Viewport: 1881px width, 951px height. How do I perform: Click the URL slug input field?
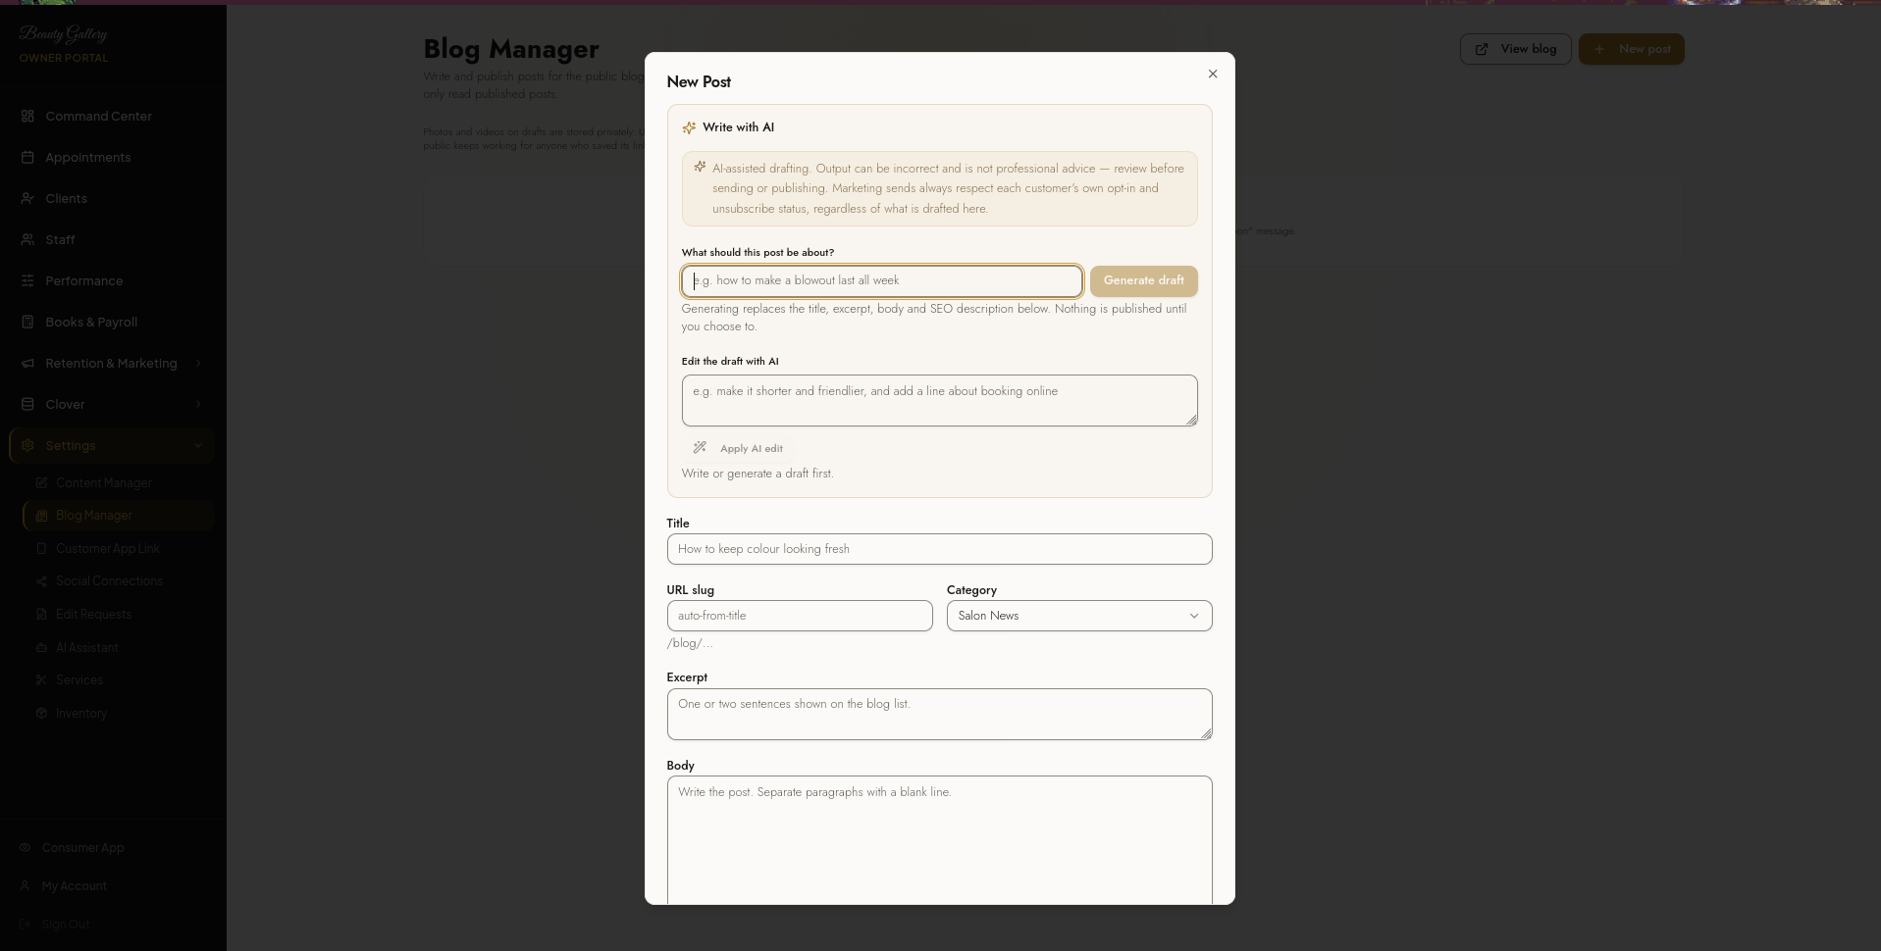pos(800,616)
